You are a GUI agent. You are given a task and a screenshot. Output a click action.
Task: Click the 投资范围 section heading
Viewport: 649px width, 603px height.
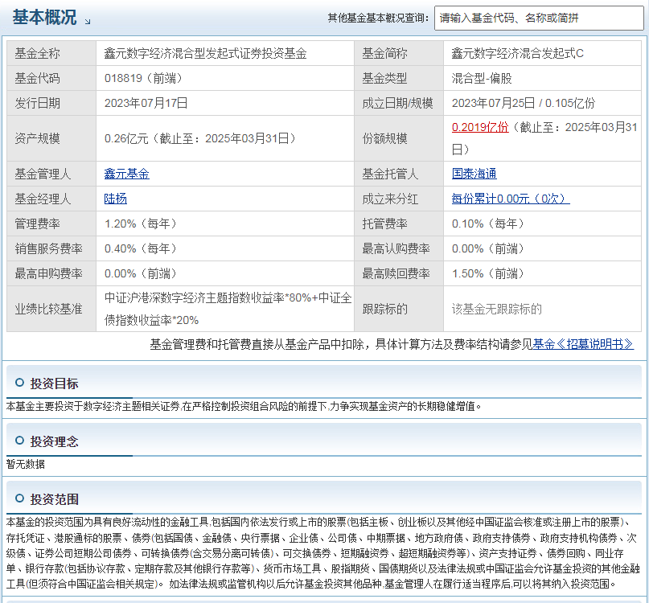tap(54, 499)
